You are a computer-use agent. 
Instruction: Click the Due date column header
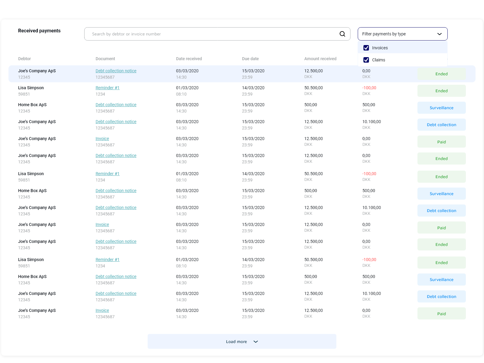click(x=250, y=59)
